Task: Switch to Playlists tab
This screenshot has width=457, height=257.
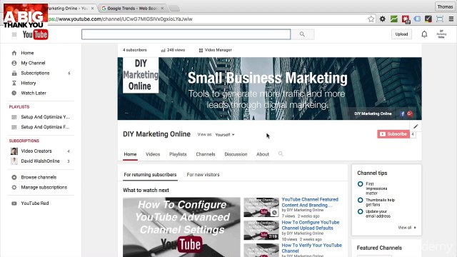Action: (x=178, y=154)
